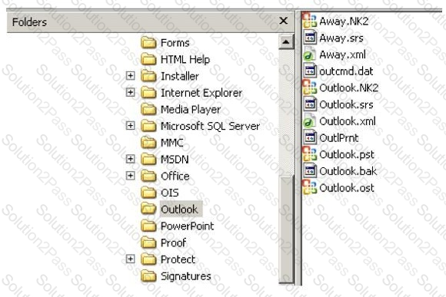Click the folder tree scrollbar thumb
This screenshot has height=297, width=446.
click(286, 229)
